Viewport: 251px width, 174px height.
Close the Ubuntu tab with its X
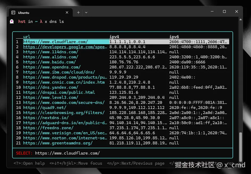67,12
